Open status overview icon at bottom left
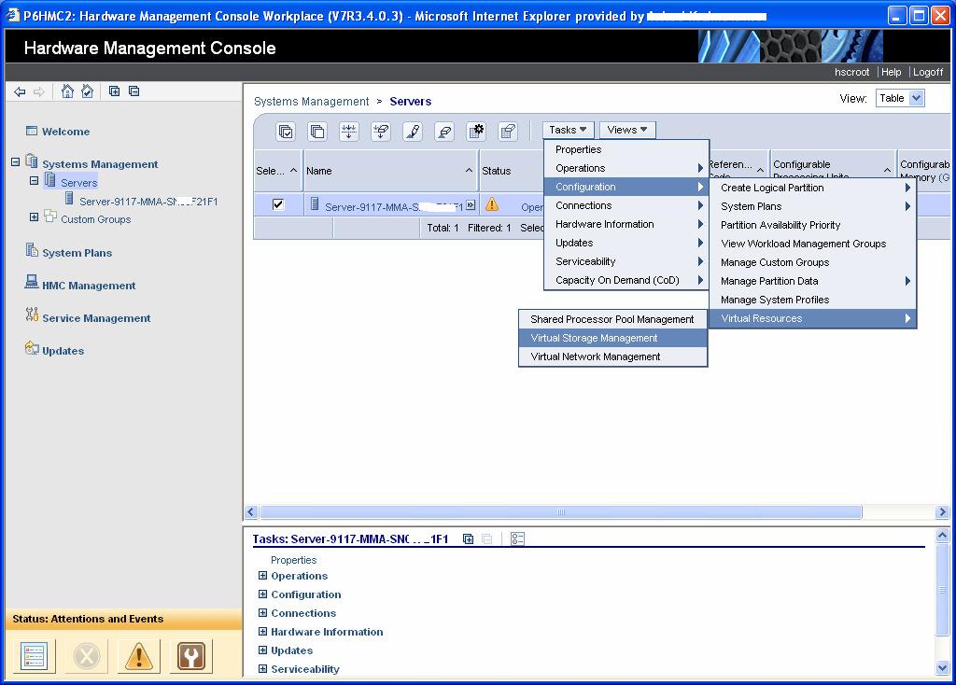 (x=35, y=656)
